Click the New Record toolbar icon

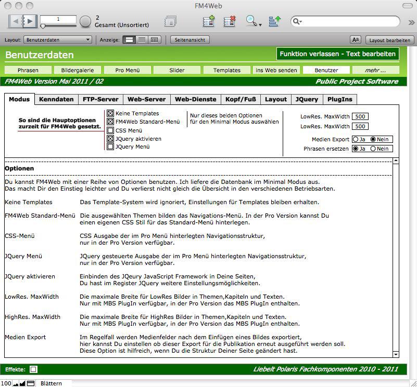click(209, 21)
